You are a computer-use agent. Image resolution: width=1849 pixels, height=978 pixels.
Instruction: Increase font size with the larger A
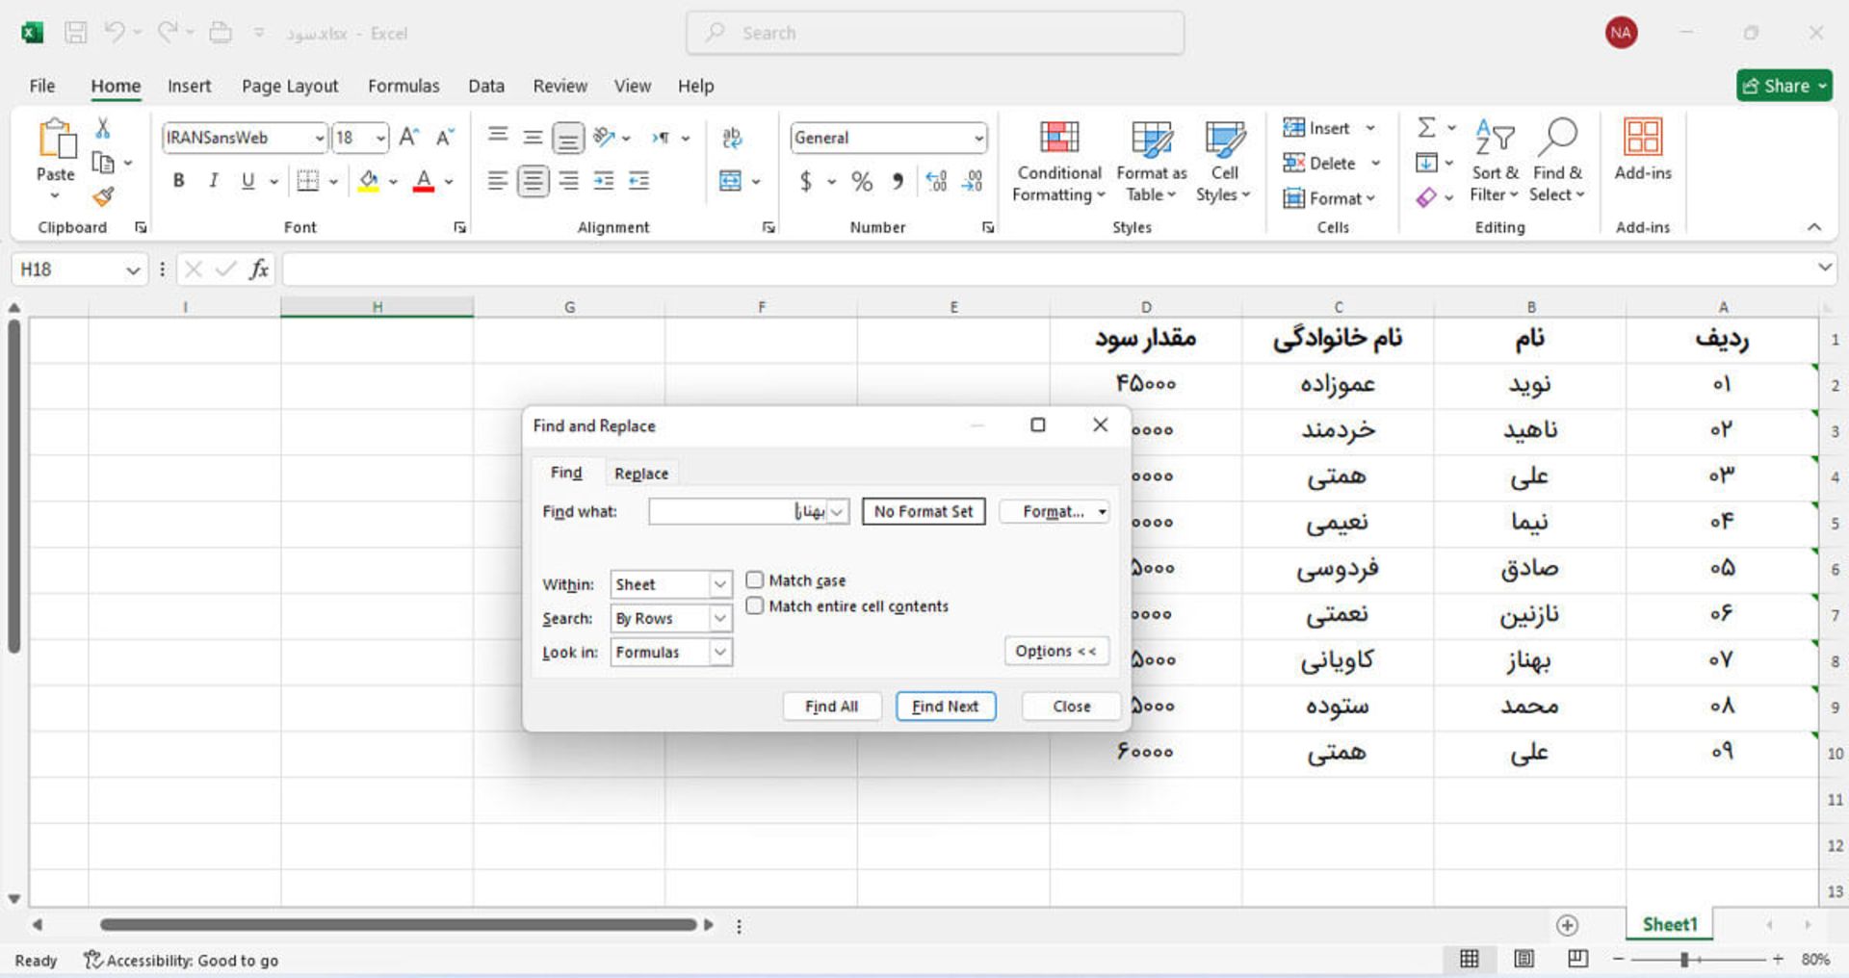tap(408, 138)
